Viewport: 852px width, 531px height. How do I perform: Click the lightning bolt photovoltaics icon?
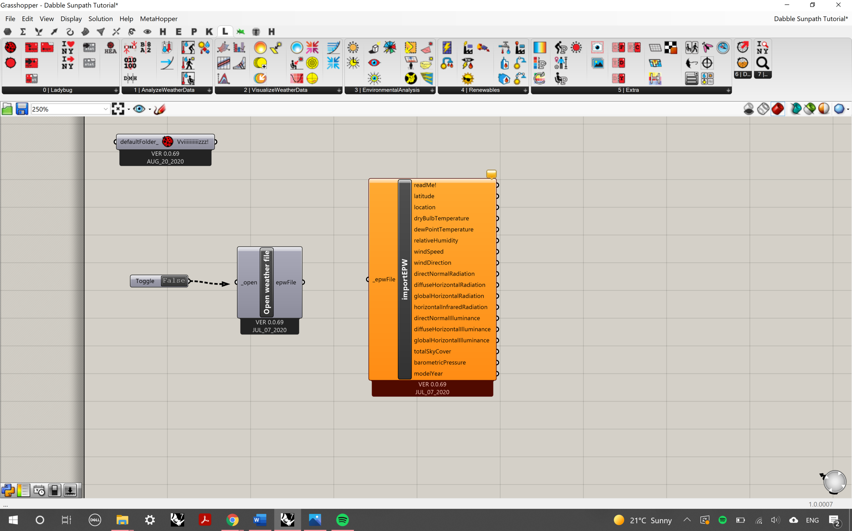click(x=447, y=47)
